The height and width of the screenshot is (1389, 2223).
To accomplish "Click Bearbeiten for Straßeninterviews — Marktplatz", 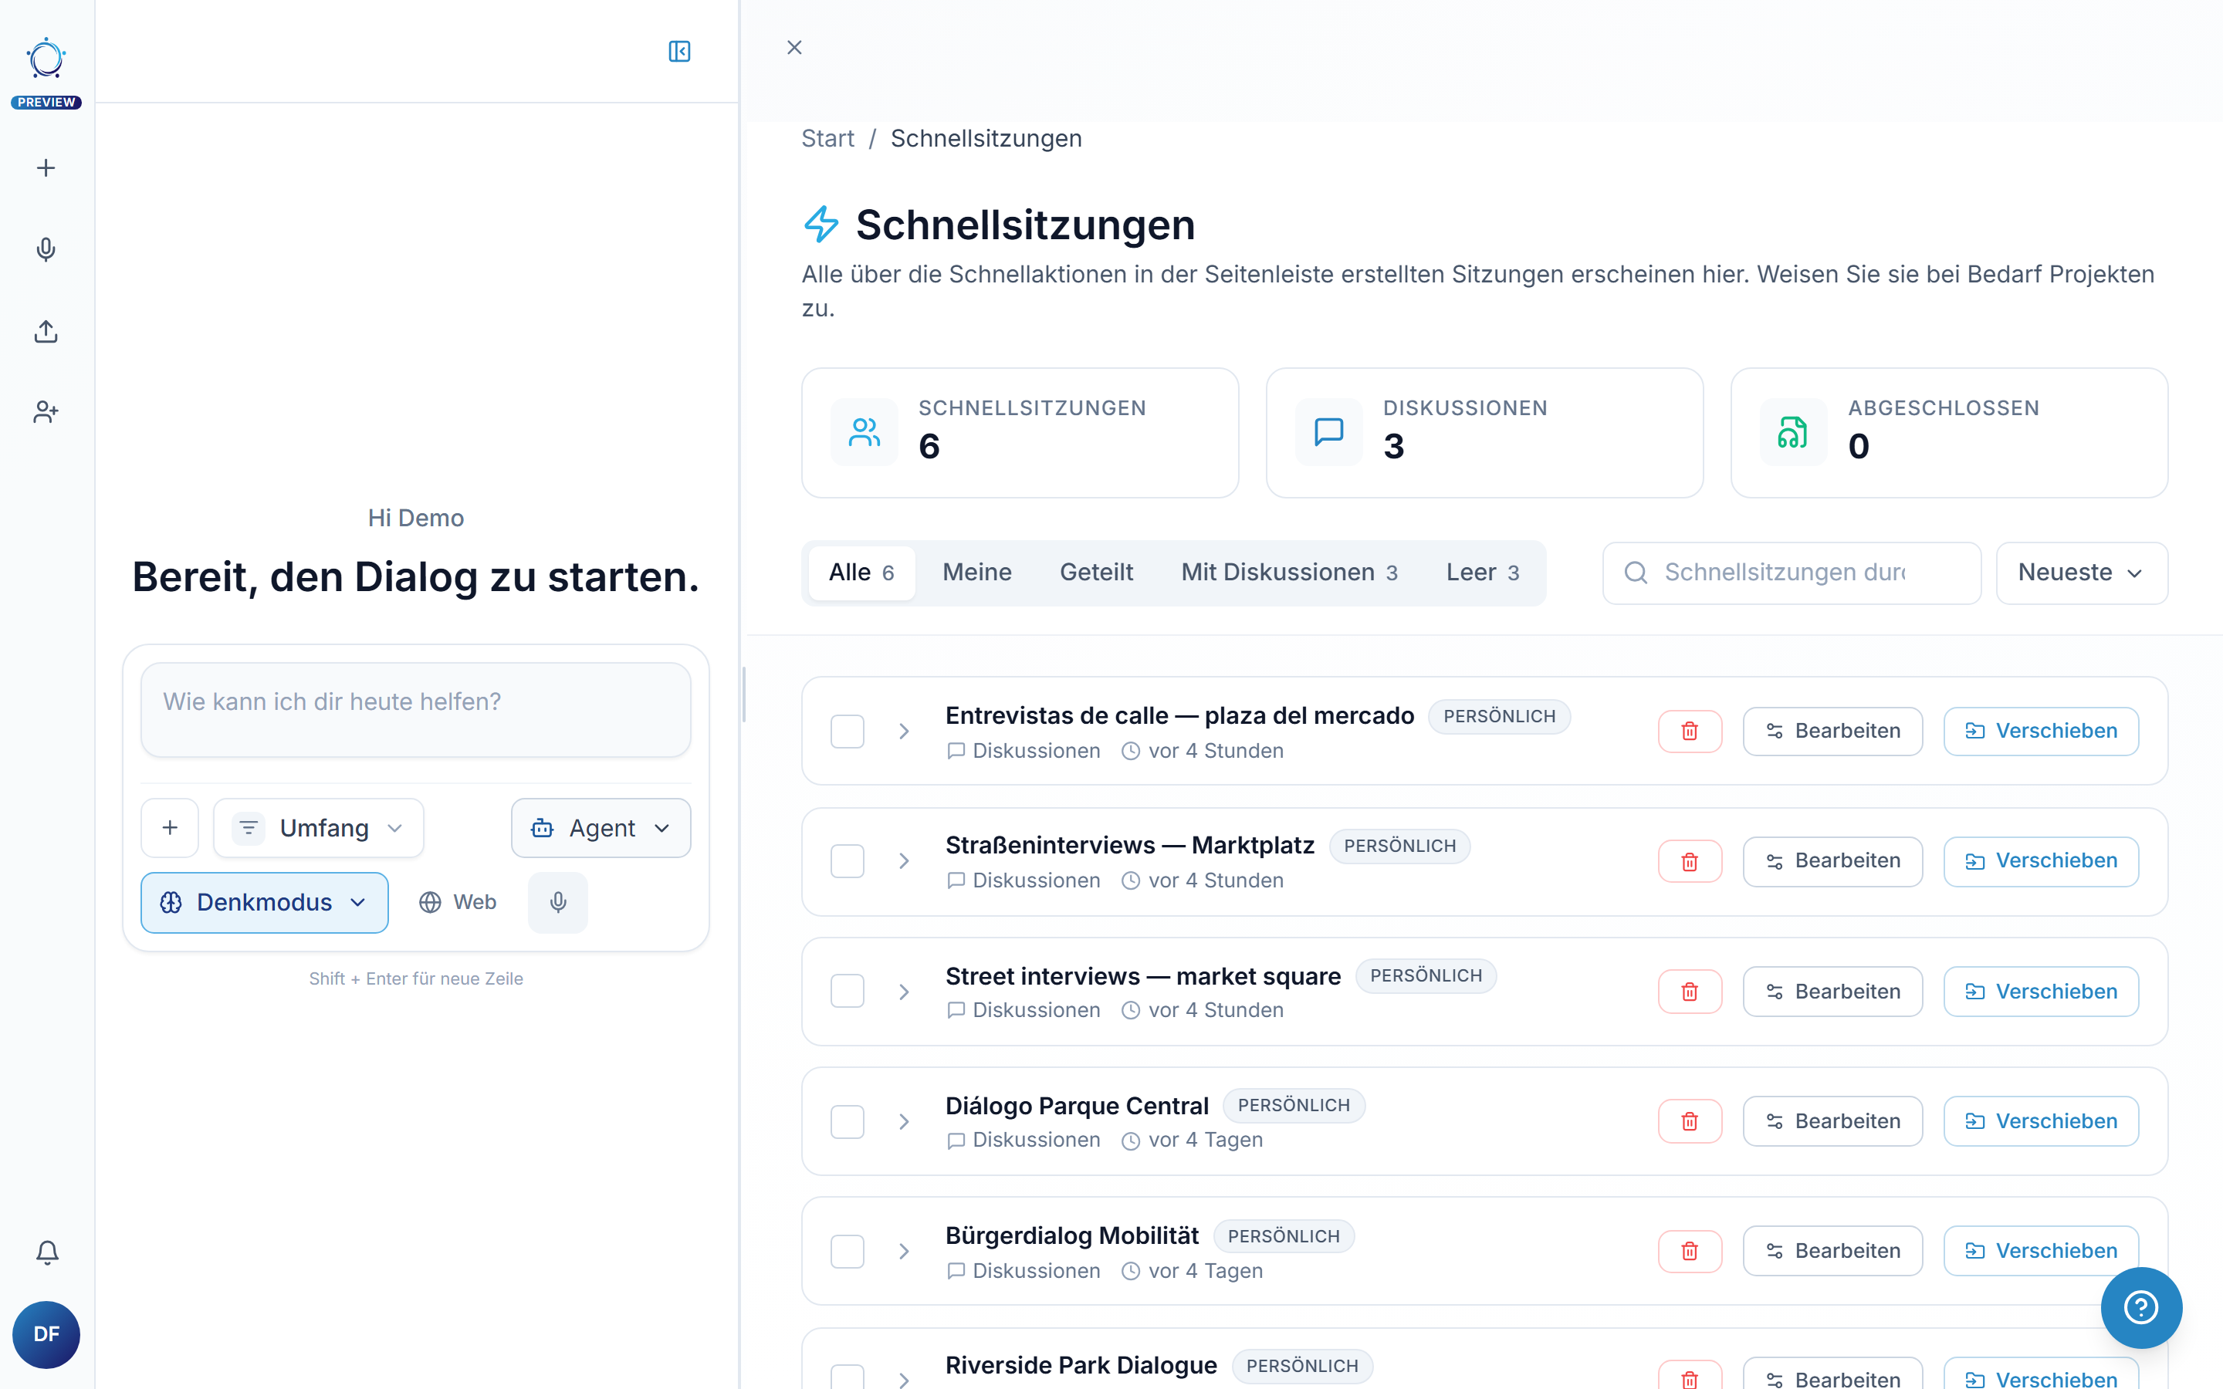I will pos(1832,860).
